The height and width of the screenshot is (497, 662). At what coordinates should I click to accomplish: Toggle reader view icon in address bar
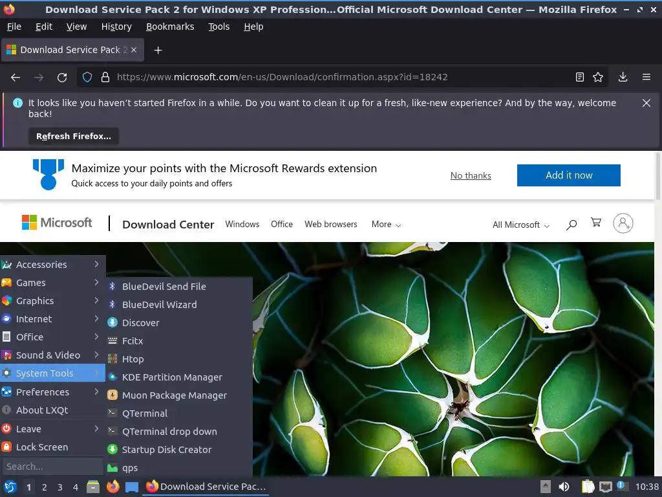click(x=580, y=78)
